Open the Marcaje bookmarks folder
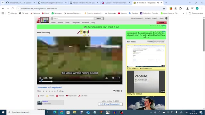Image resolution: width=205 pixels, height=115 pixels. [12, 13]
